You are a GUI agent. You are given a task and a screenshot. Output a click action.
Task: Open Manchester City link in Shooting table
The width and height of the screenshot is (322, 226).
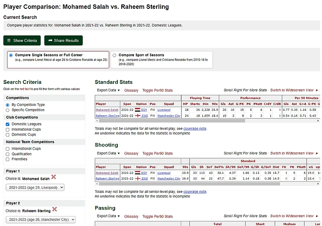169,178
